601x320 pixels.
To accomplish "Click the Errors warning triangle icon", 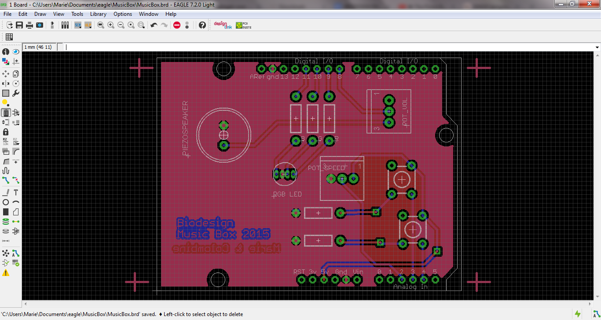I will tap(6, 273).
